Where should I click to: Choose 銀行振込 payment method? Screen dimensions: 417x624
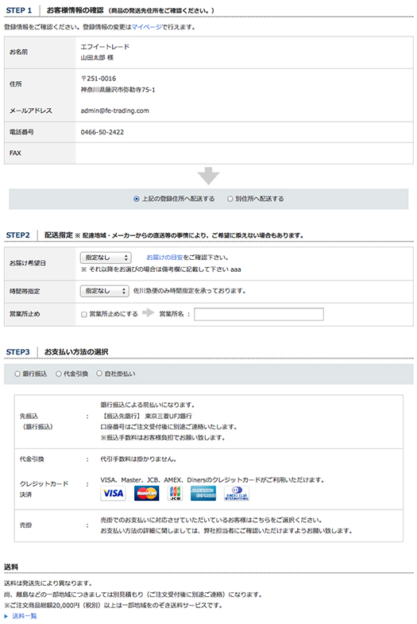pyautogui.click(x=17, y=374)
